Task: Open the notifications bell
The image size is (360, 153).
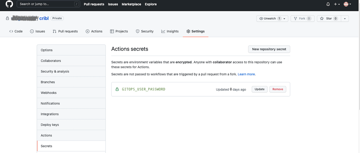Action: click(328, 4)
